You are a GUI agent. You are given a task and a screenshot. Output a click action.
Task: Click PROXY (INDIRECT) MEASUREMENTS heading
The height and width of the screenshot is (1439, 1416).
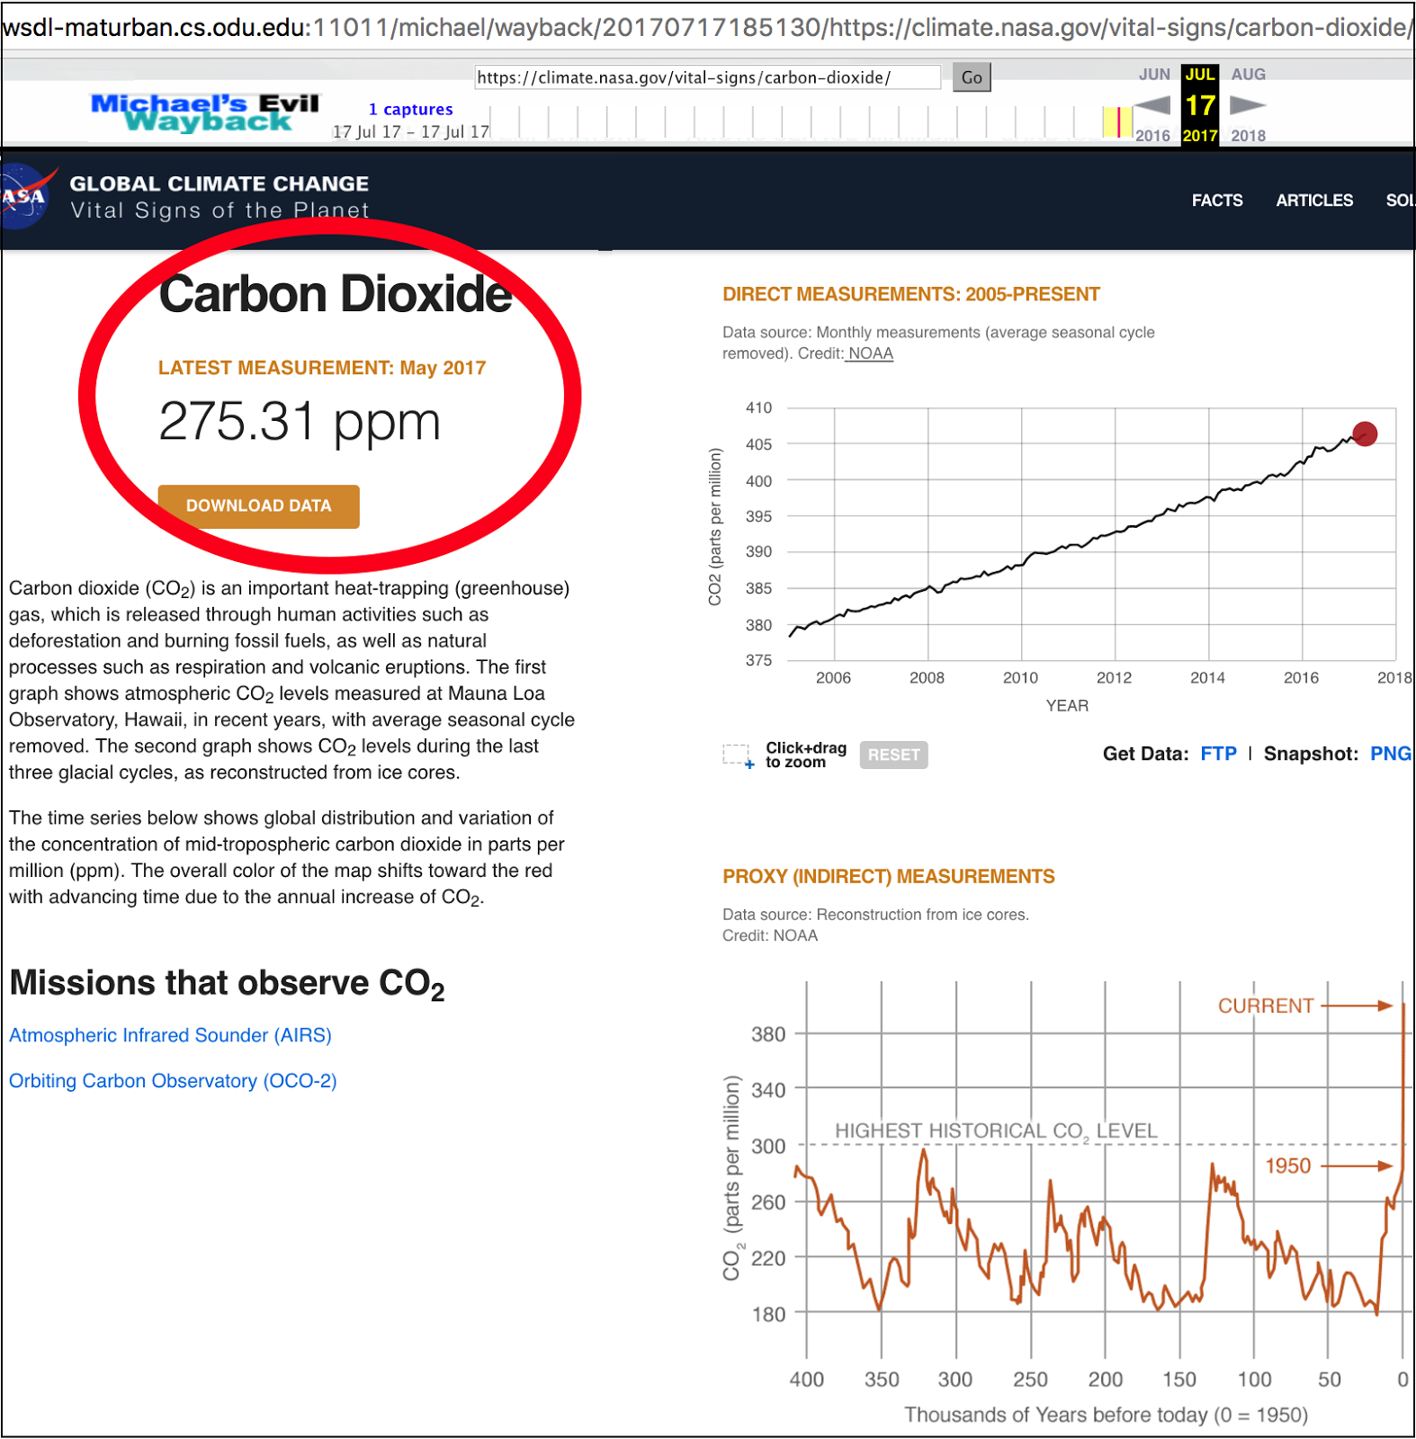[x=889, y=877]
